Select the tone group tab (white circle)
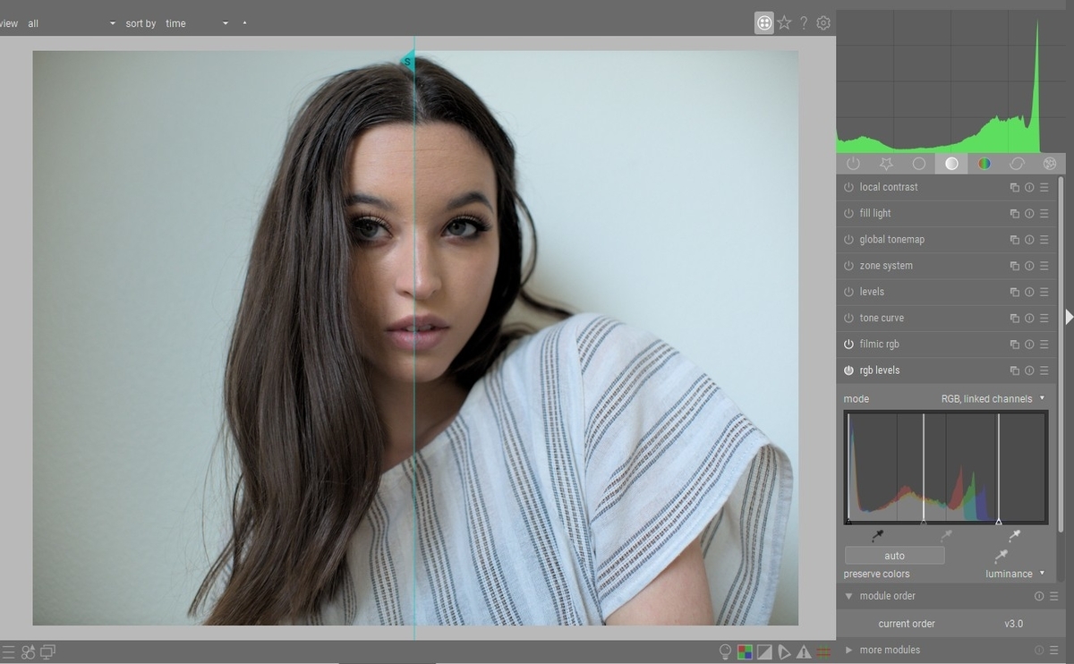Image resolution: width=1074 pixels, height=664 pixels. pos(951,164)
